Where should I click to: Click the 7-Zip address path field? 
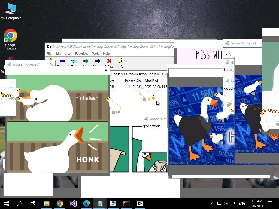coord(138,74)
